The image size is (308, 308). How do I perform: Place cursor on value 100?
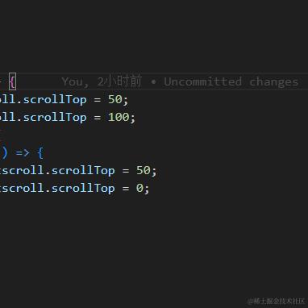119,117
